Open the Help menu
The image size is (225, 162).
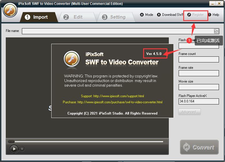(214, 15)
